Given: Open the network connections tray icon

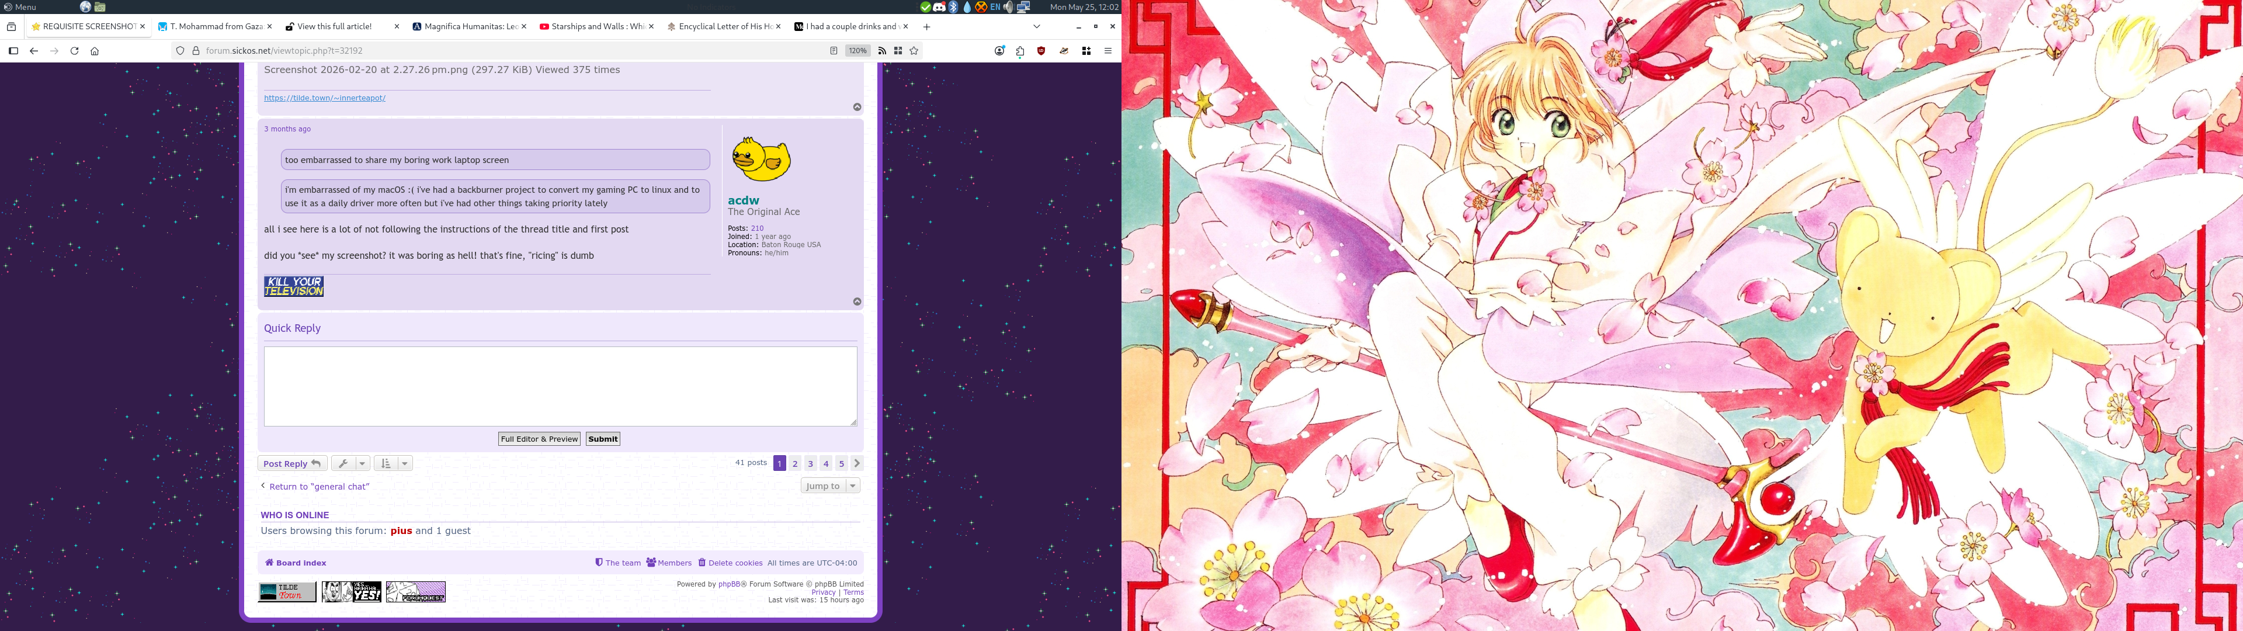Looking at the screenshot, I should pos(1023,7).
